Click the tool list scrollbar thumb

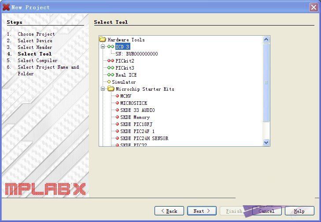[266, 82]
